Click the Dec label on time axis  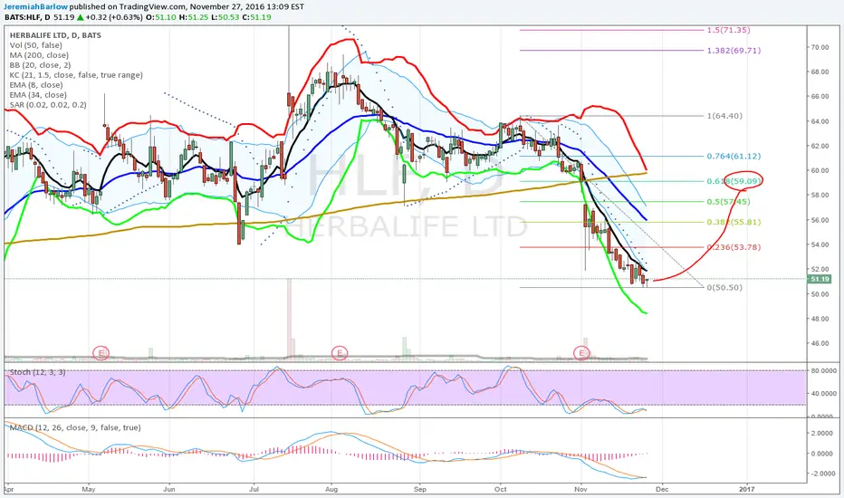click(662, 489)
